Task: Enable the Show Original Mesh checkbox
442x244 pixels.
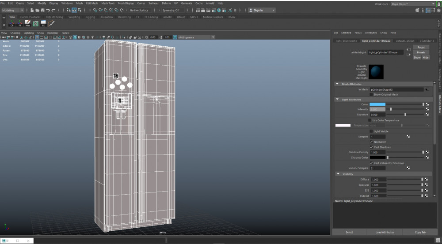Action: point(371,94)
